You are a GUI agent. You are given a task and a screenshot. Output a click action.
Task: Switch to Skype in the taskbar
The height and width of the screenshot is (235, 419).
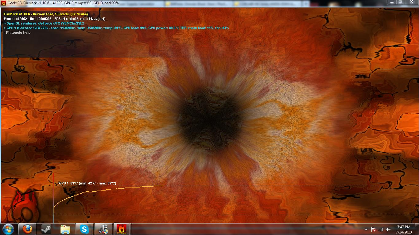[84, 229]
